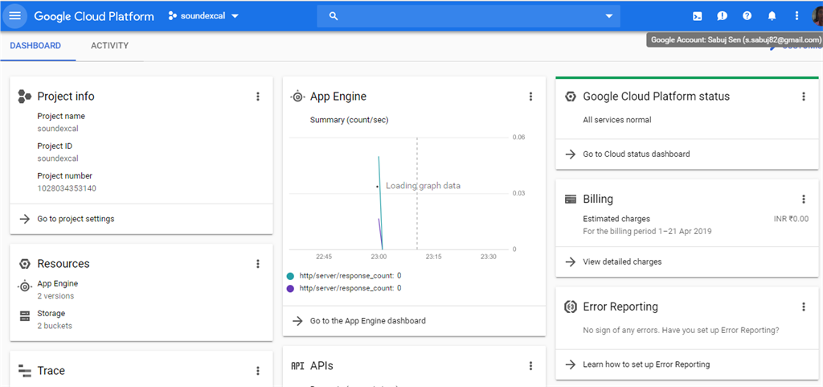The height and width of the screenshot is (387, 823).
Task: Open the top bar three-dot settings menu
Action: coord(796,16)
